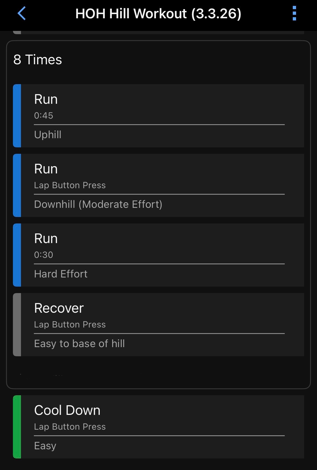This screenshot has height=470, width=317.
Task: Tap the blue back arrow
Action: click(x=22, y=13)
